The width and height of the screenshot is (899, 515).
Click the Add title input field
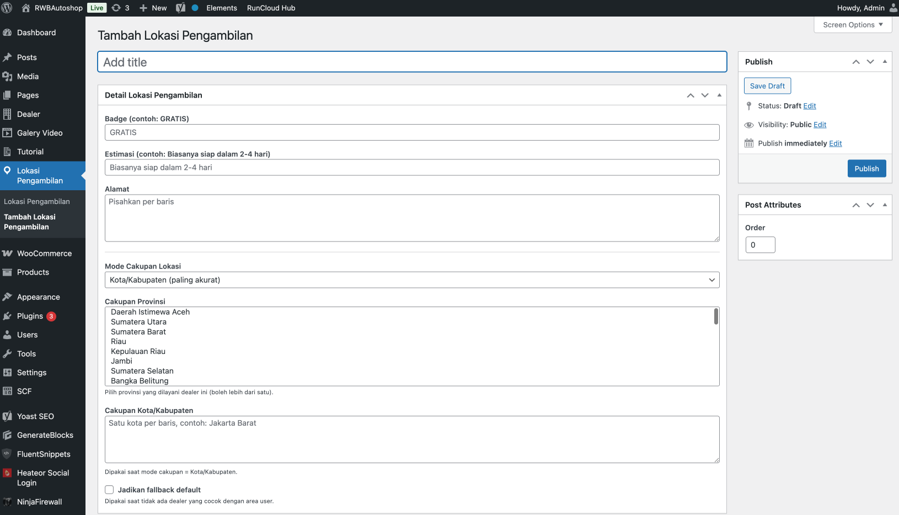(411, 62)
